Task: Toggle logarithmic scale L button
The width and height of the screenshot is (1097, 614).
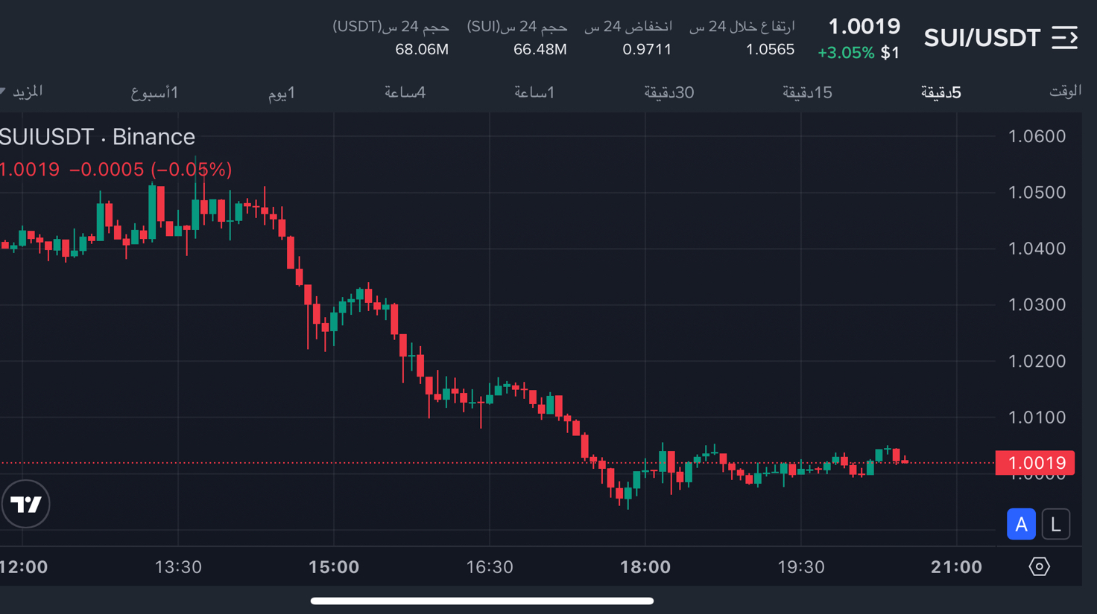Action: 1055,524
